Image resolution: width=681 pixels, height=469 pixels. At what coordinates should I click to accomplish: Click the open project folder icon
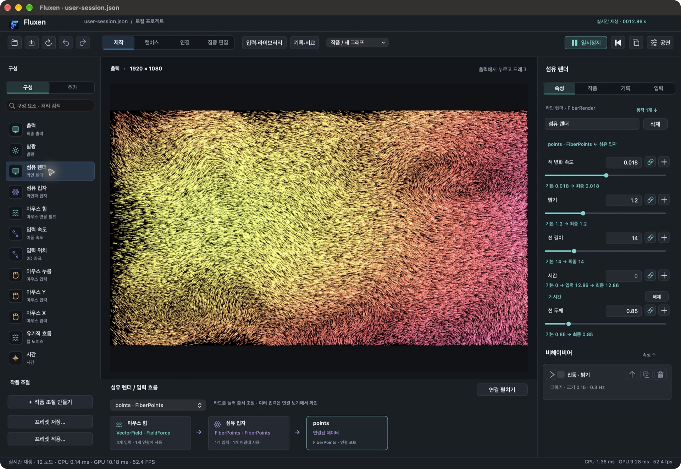point(15,43)
